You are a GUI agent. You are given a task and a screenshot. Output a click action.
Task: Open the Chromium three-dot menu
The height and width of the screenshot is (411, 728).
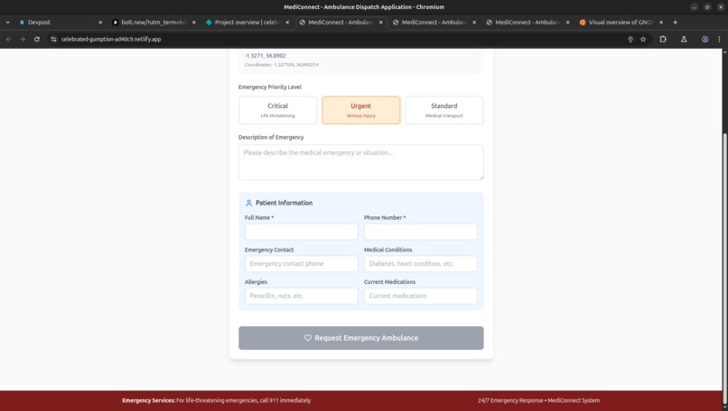719,40
